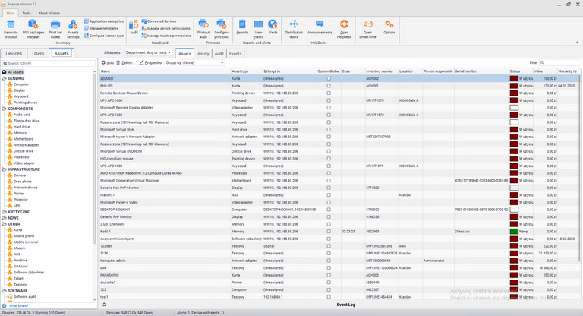
Task: Switch to the History tab
Action: [203, 54]
